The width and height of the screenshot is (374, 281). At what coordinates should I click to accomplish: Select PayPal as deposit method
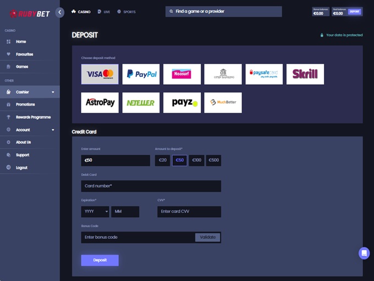tap(141, 74)
